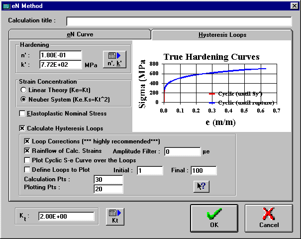Check the Define Loops to Plot box
This screenshot has width=301, height=239.
coord(27,170)
